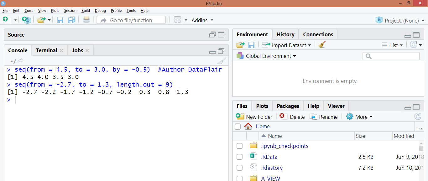Clear environment objects with broom icon
This screenshot has width=428, height=181.
point(322,45)
